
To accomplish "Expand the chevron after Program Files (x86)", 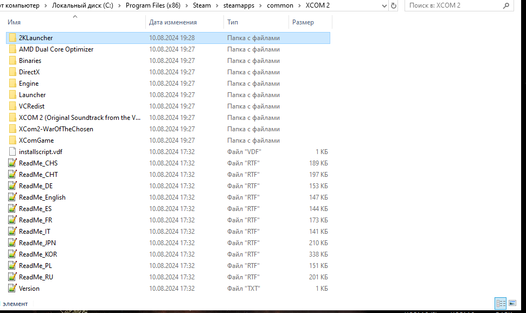I will [187, 6].
